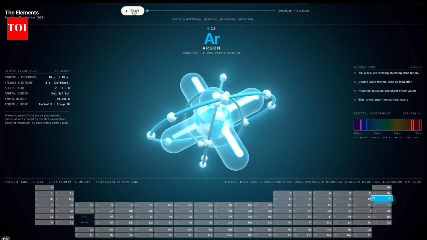Select Nickel (Ni) cell

coord(223,205)
